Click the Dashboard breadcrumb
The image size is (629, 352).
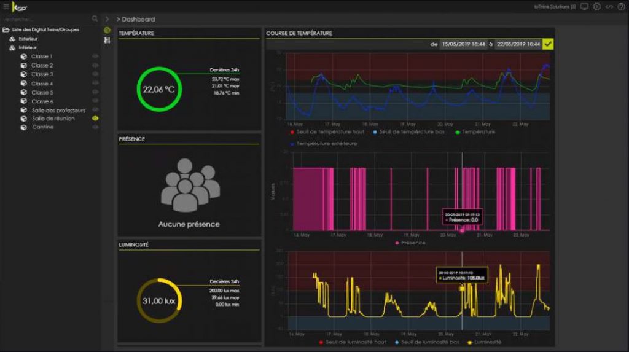pos(138,20)
